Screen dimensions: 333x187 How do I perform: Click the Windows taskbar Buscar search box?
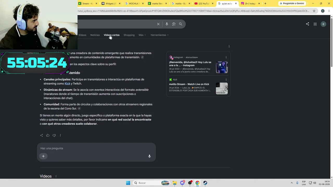pyautogui.click(x=152, y=183)
